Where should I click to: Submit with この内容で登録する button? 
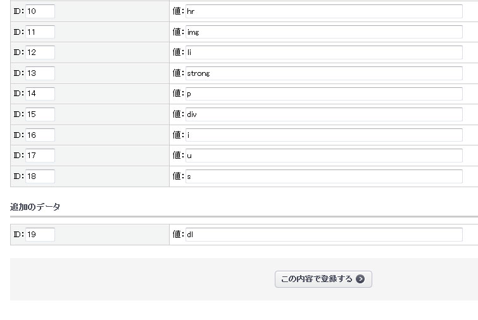323,279
